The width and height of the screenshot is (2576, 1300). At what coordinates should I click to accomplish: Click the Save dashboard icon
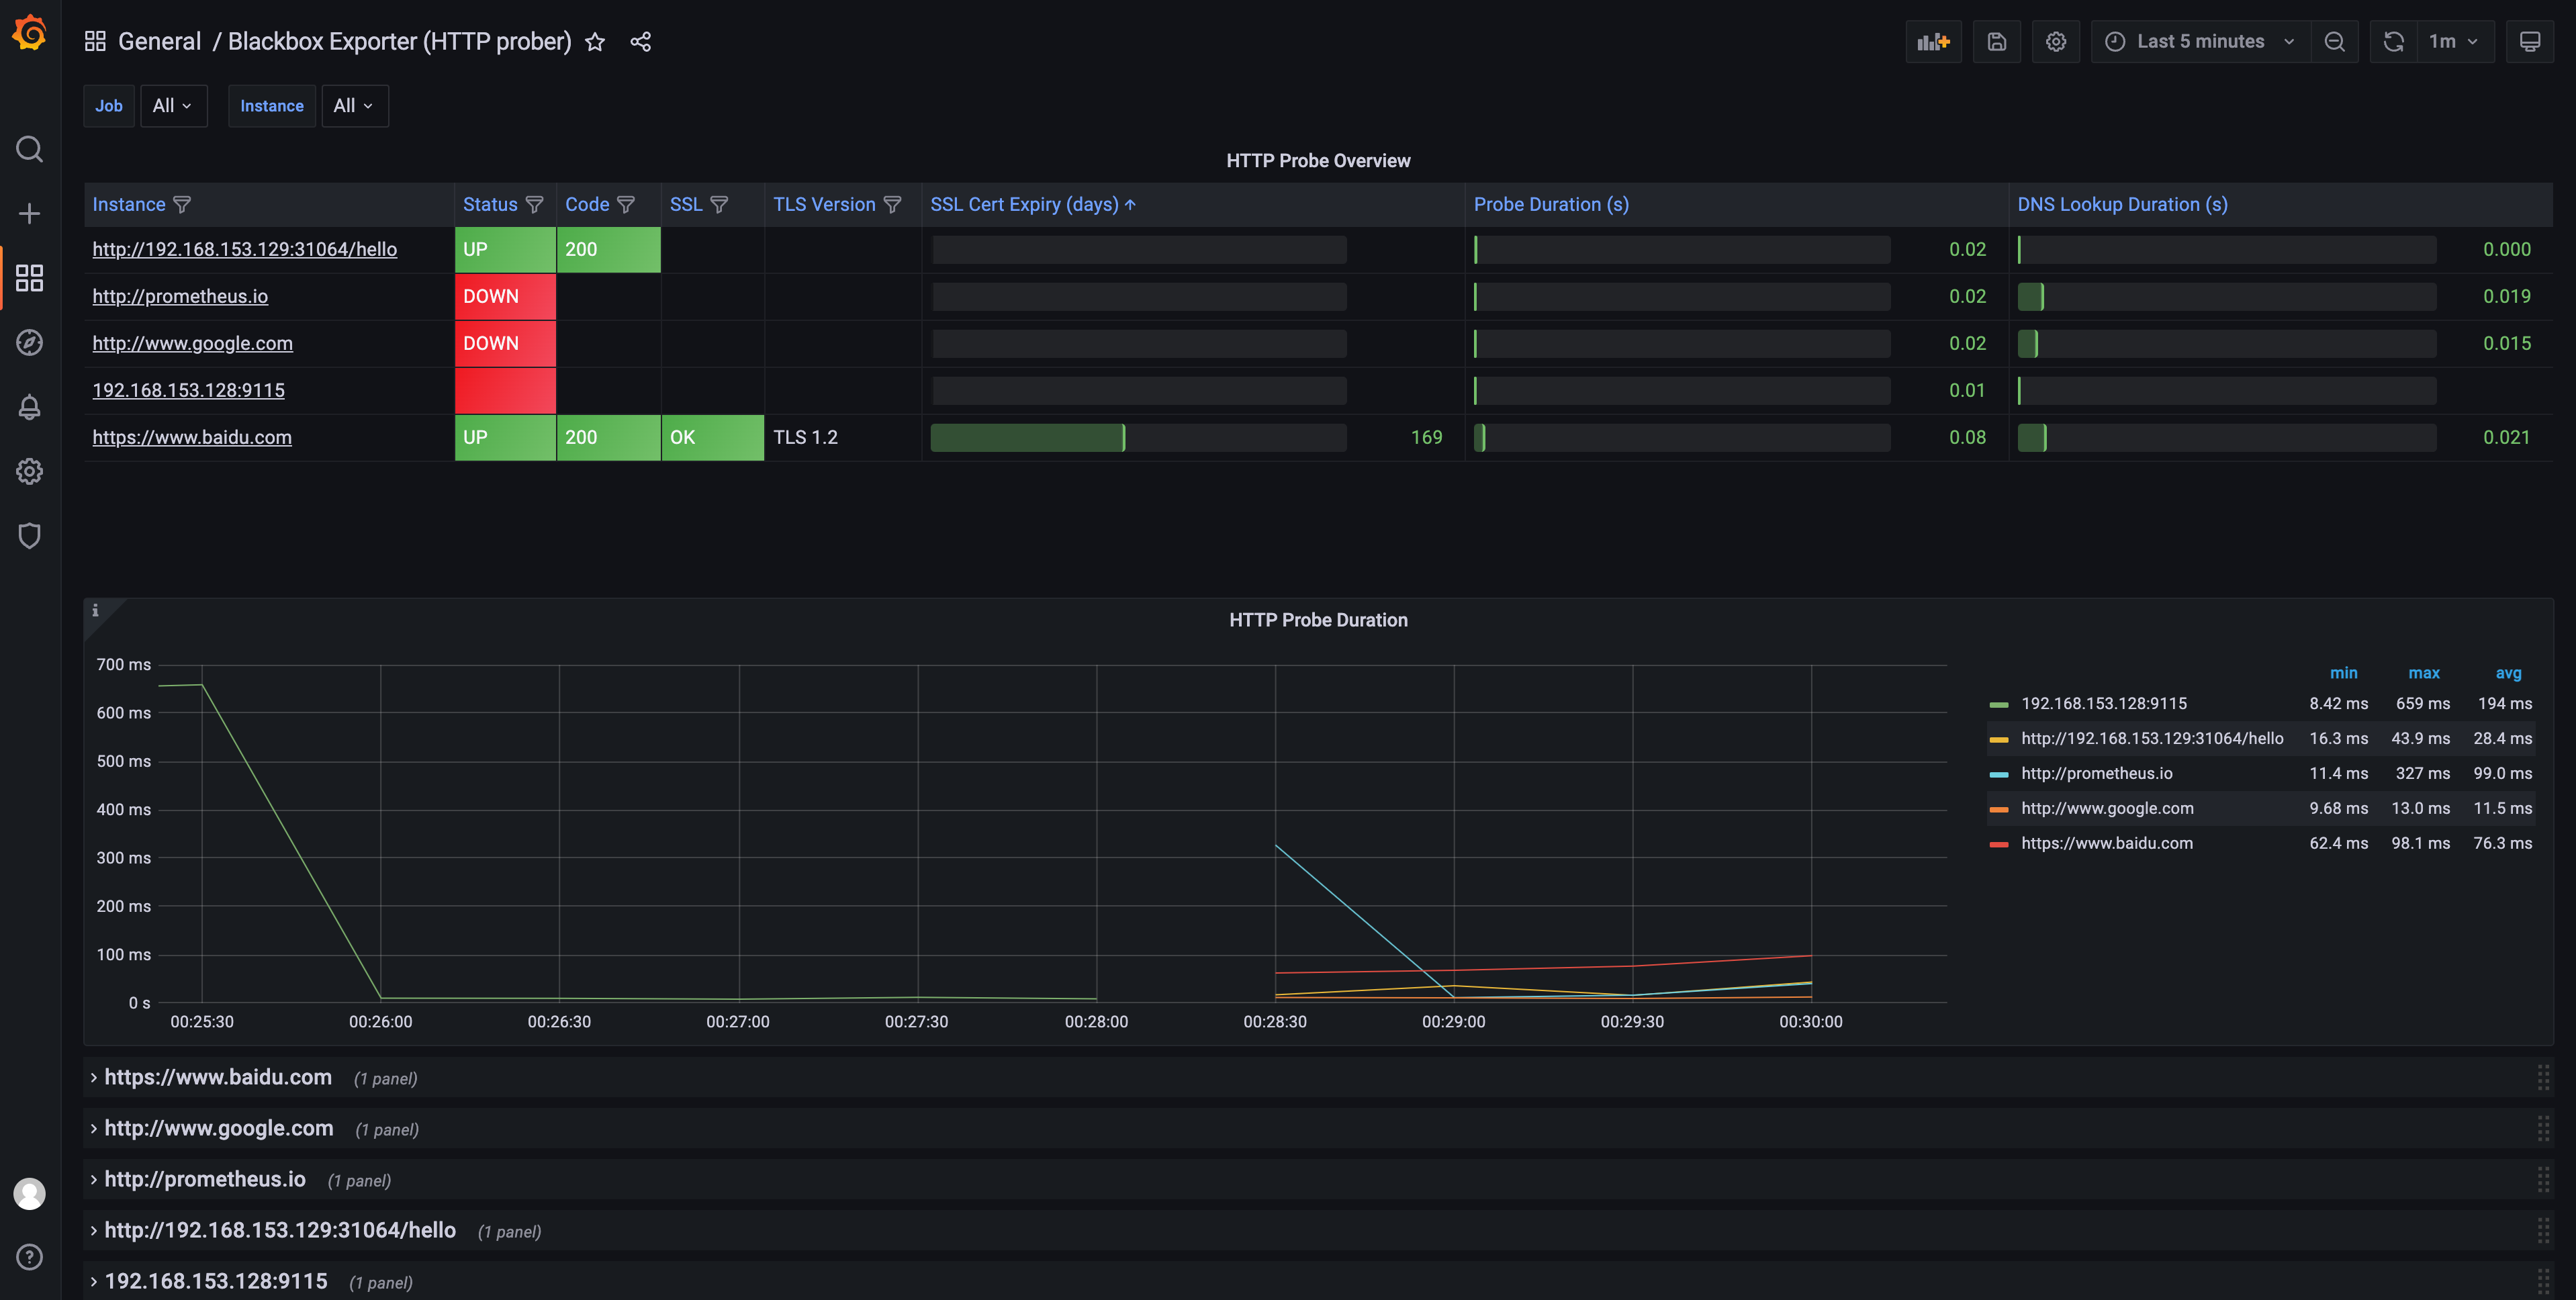tap(1996, 42)
